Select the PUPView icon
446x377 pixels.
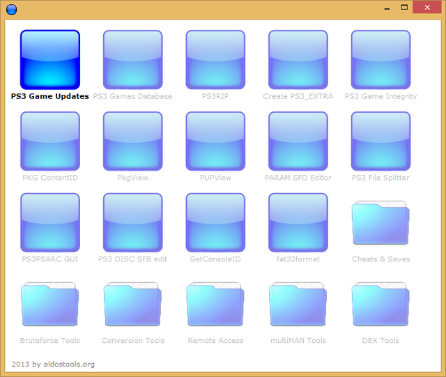(x=215, y=141)
